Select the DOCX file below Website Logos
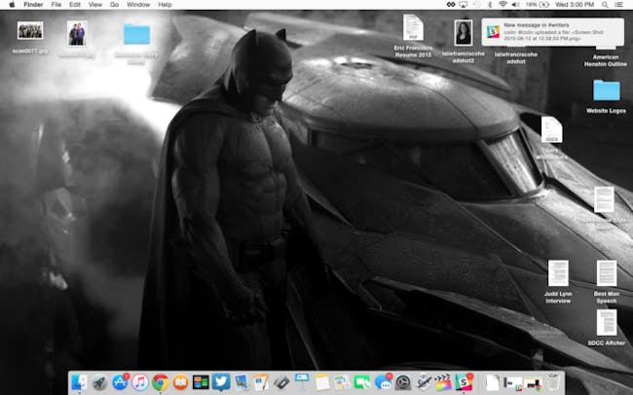The height and width of the screenshot is (395, 633). (551, 129)
